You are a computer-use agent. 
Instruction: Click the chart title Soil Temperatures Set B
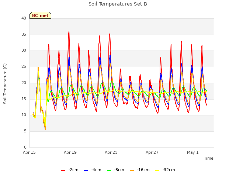pyautogui.click(x=118, y=4)
